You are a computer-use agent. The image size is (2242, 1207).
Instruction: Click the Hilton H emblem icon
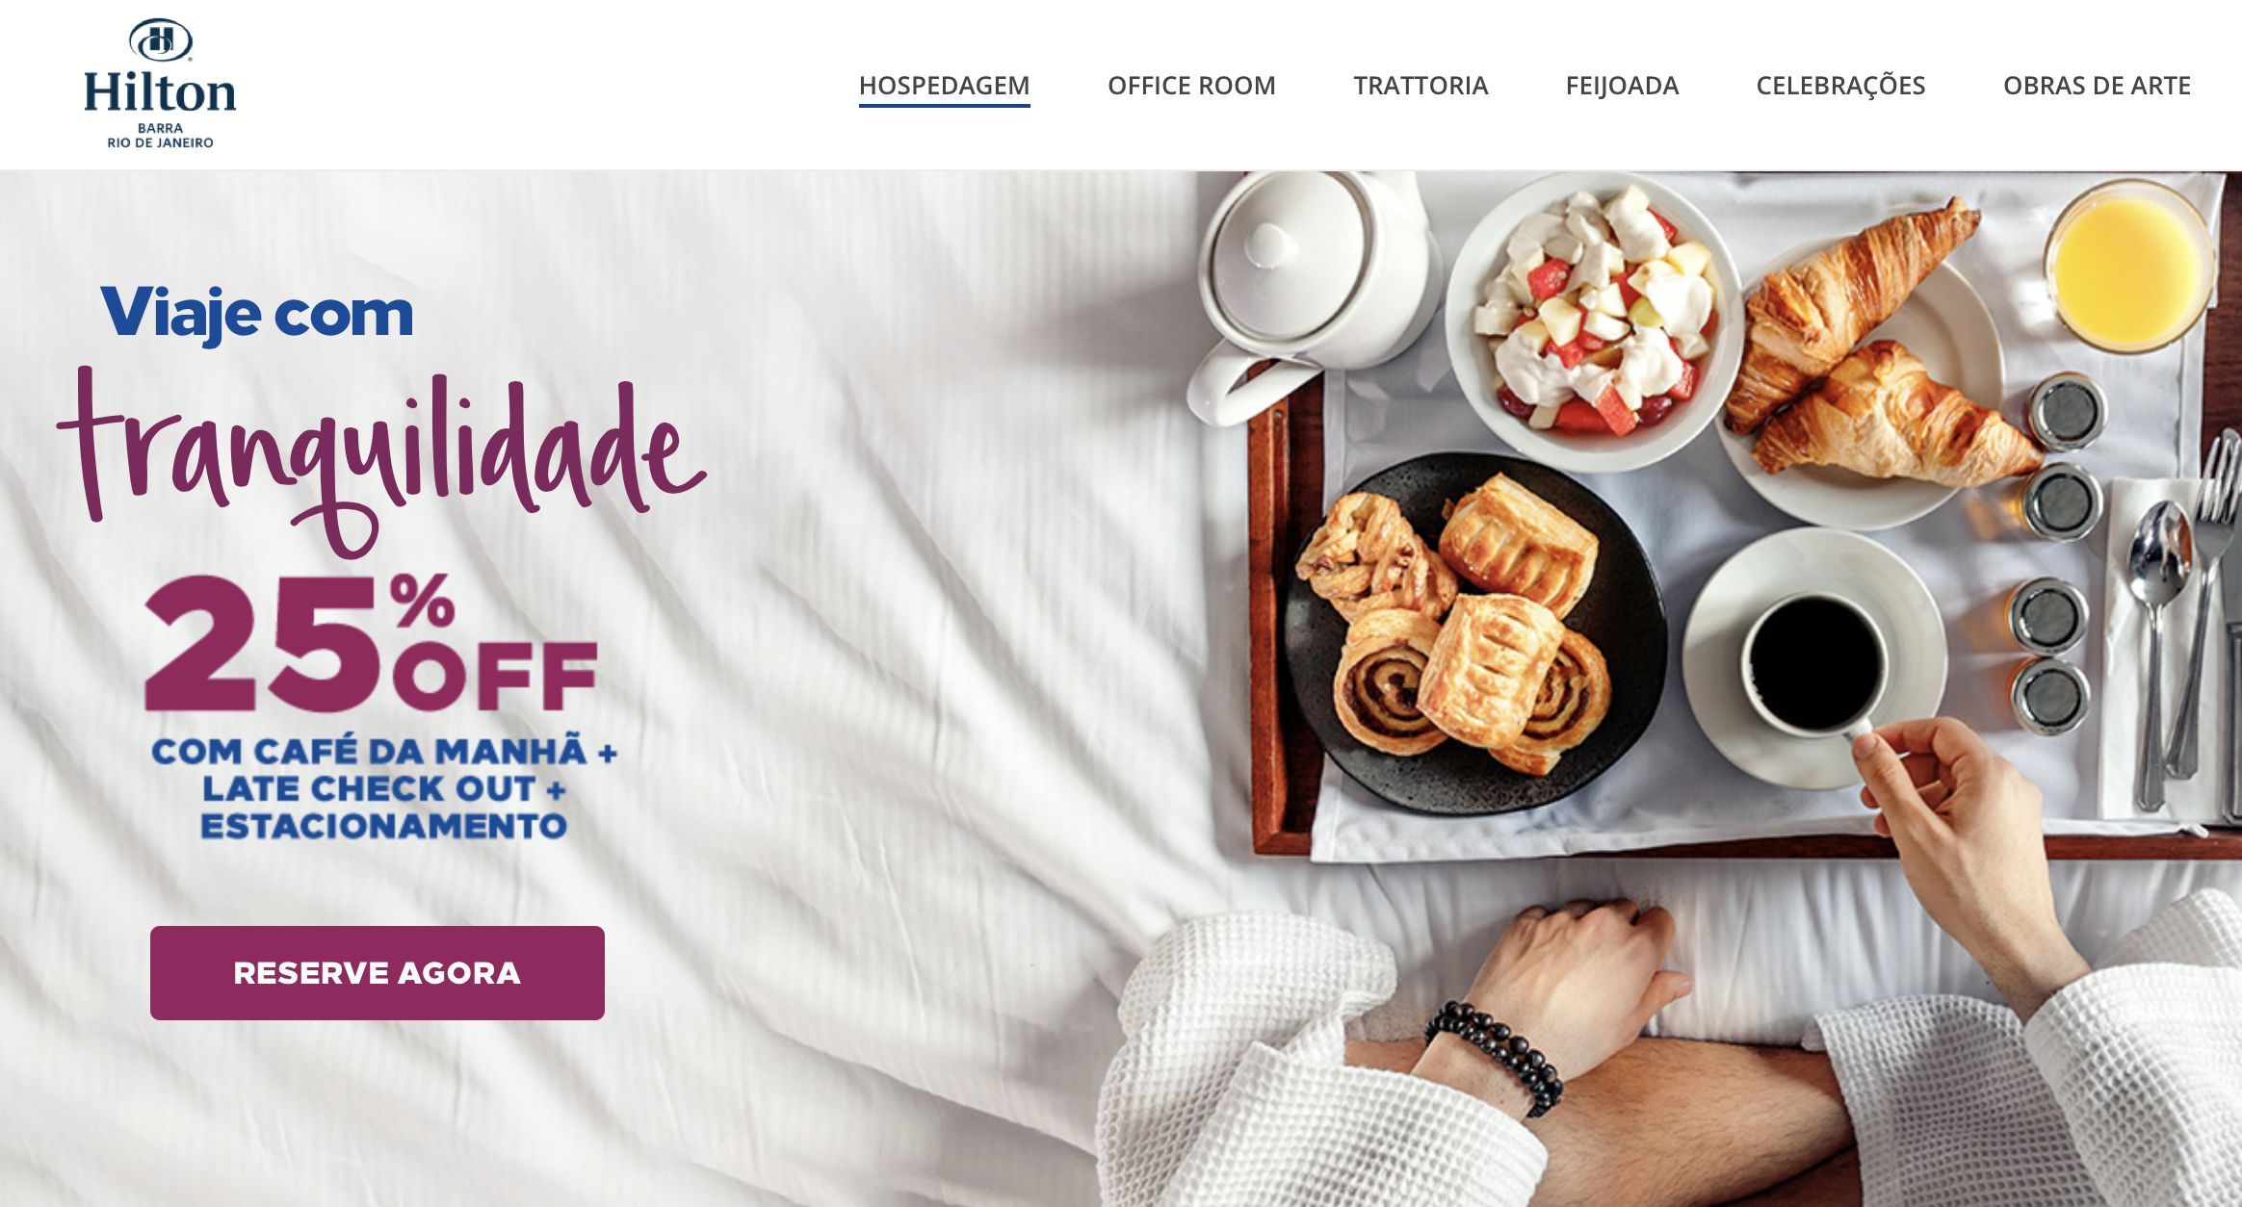coord(160,39)
